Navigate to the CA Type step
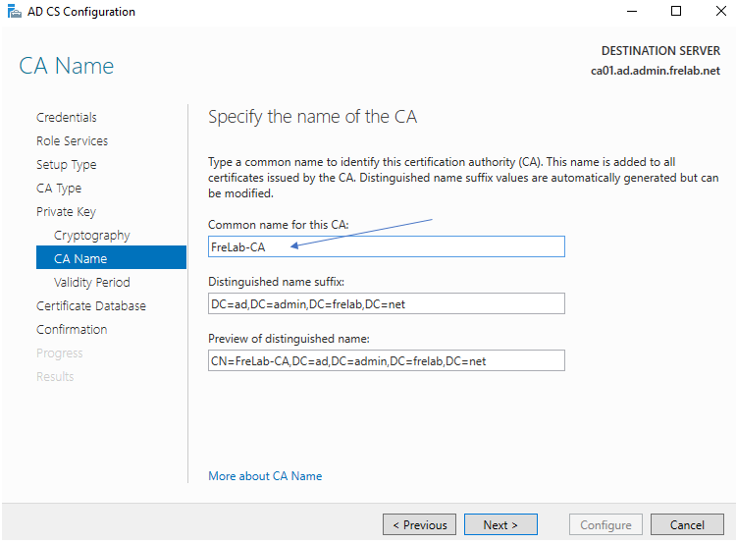This screenshot has width=736, height=543. [x=59, y=189]
